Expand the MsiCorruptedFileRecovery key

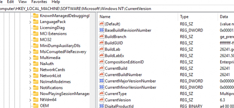click(x=30, y=52)
